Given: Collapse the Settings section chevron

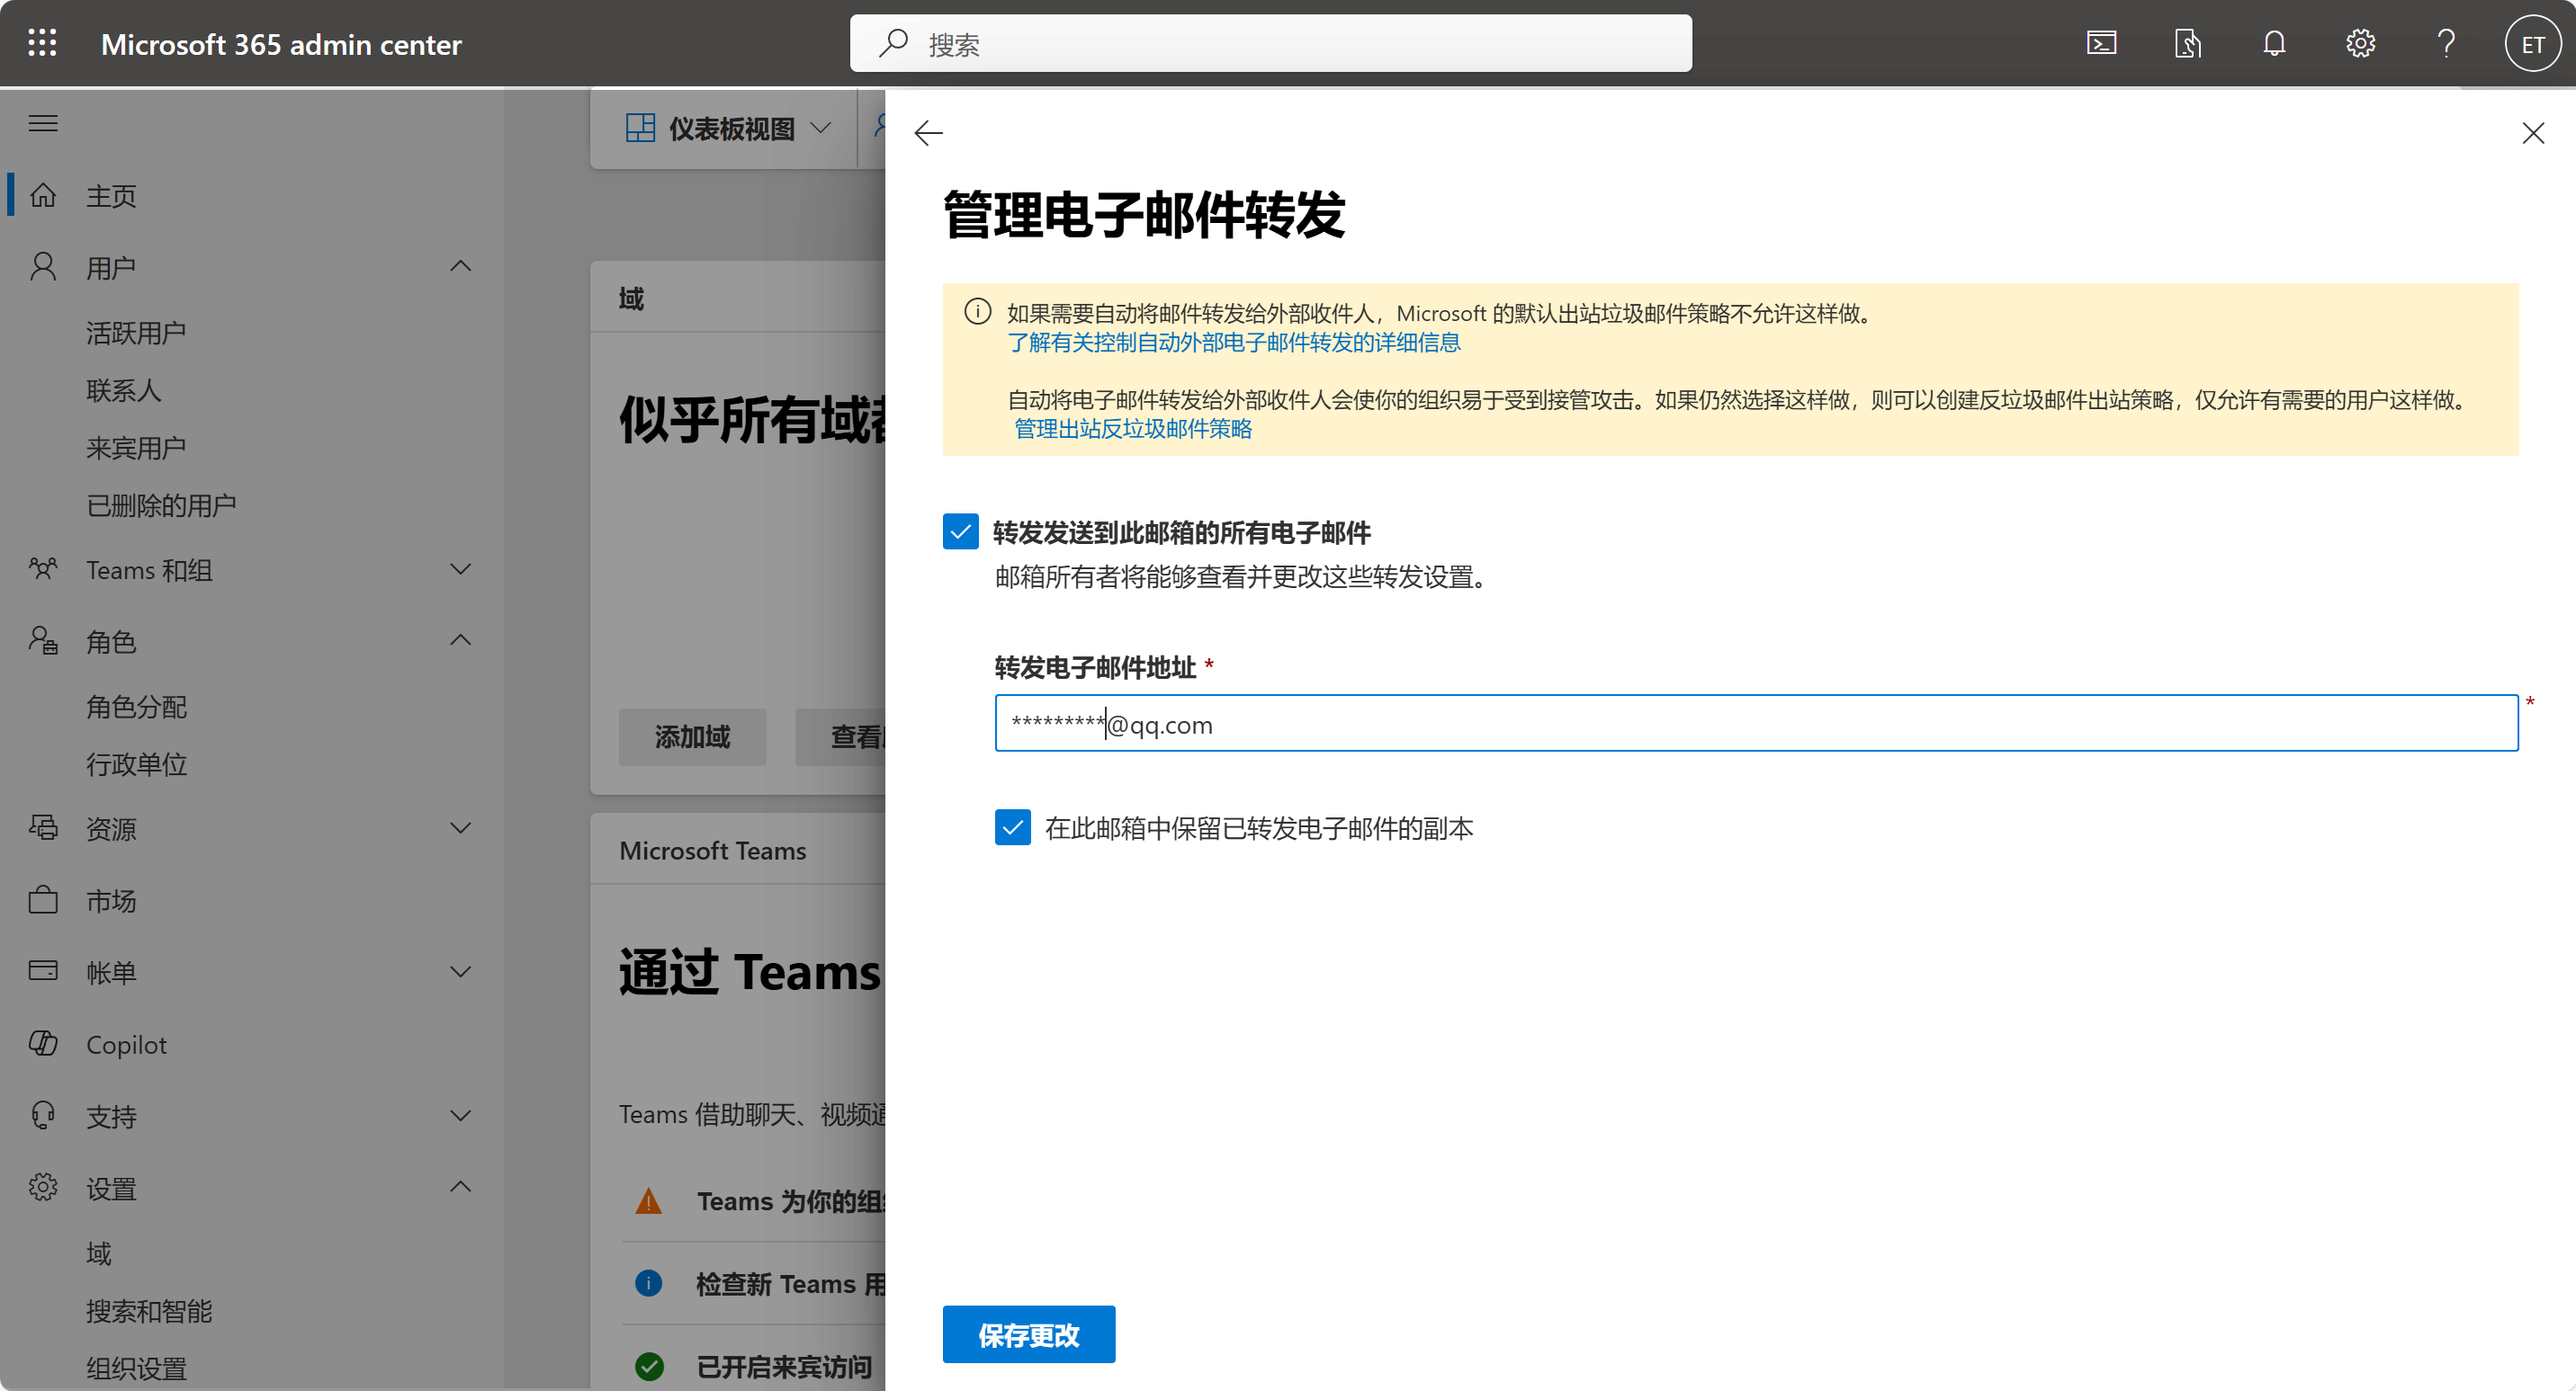Looking at the screenshot, I should (x=460, y=1186).
